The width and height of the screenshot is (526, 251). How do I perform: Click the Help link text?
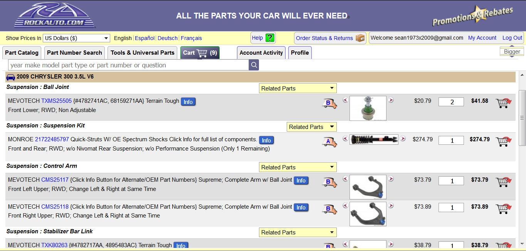pos(257,38)
